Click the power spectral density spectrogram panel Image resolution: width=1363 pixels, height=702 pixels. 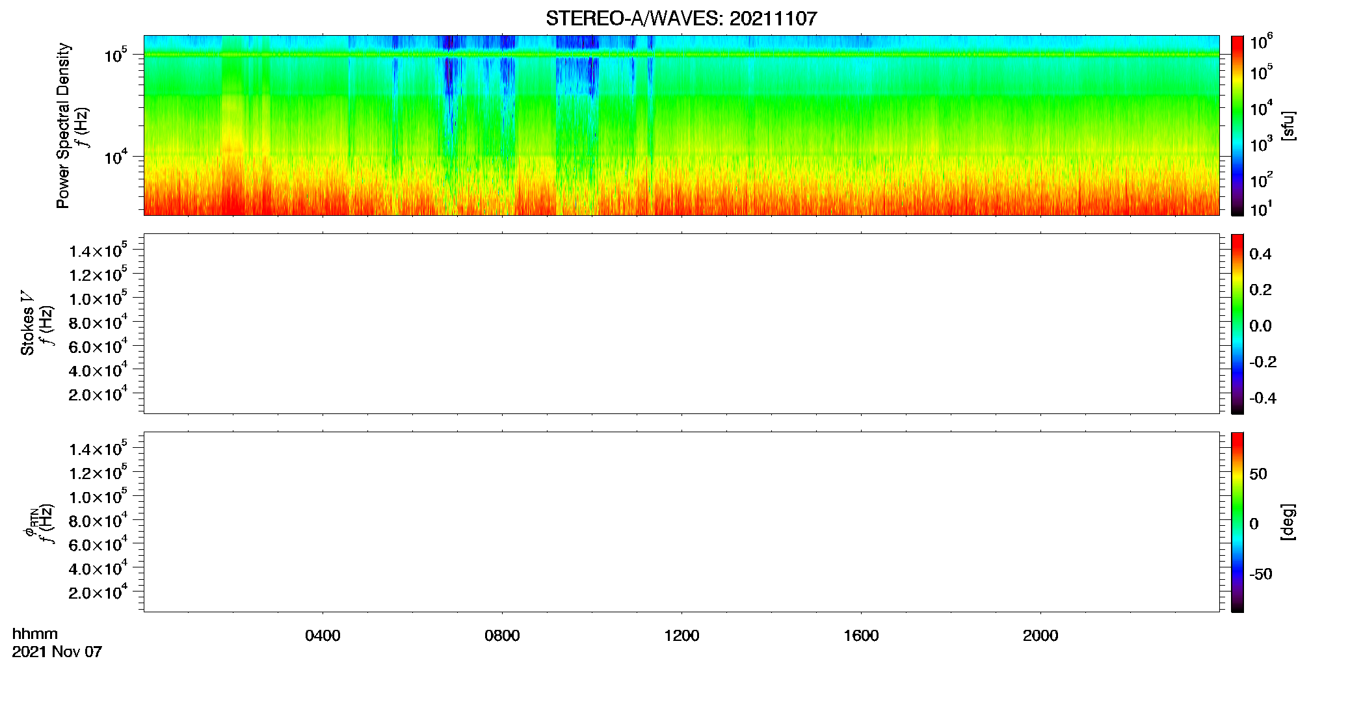pyautogui.click(x=681, y=125)
